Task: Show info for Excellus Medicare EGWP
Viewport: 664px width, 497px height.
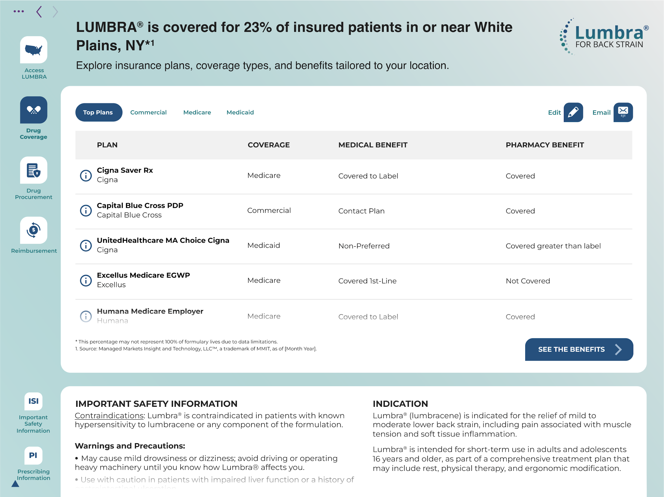Action: [x=86, y=280]
